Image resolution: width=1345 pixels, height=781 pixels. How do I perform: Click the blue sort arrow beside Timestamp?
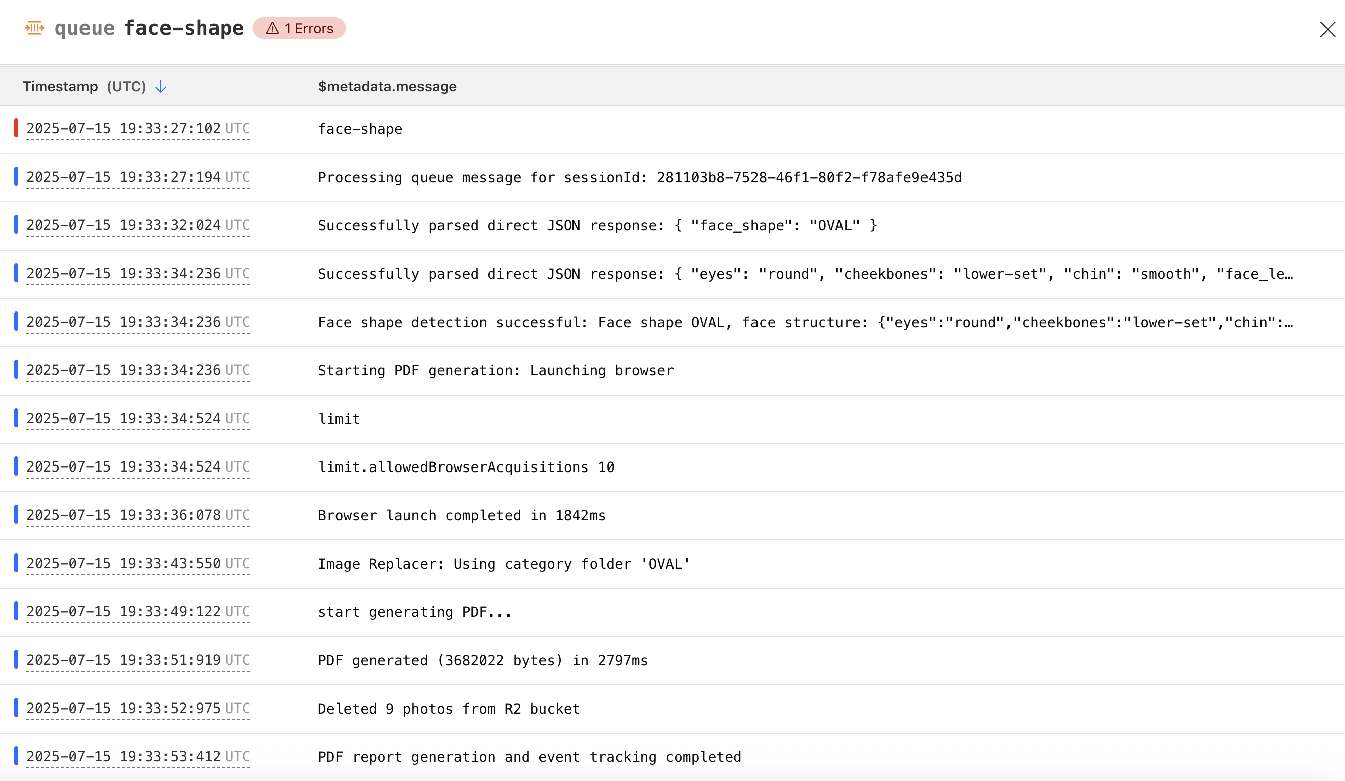(x=160, y=87)
